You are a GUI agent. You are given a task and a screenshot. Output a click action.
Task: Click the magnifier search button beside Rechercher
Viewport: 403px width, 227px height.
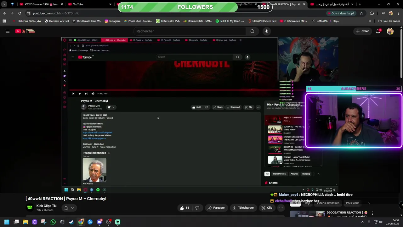pos(253,31)
